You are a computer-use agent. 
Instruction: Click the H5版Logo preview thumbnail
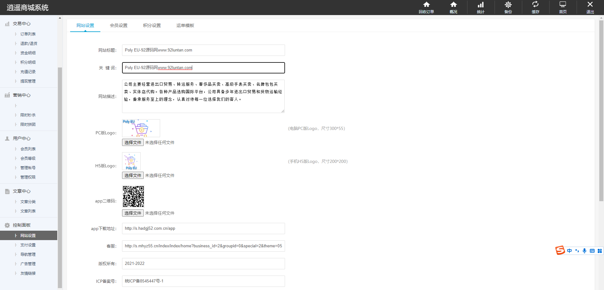(x=131, y=161)
